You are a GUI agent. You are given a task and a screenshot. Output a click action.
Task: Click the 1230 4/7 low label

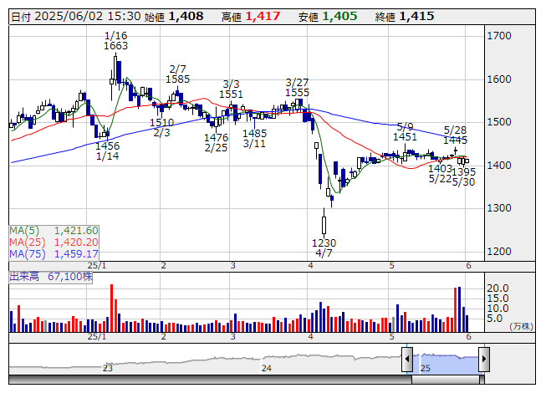coord(324,248)
